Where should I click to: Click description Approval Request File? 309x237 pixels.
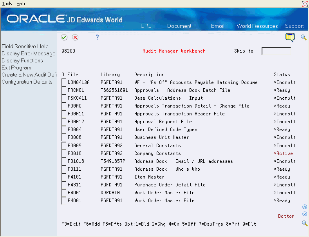coord(163,122)
